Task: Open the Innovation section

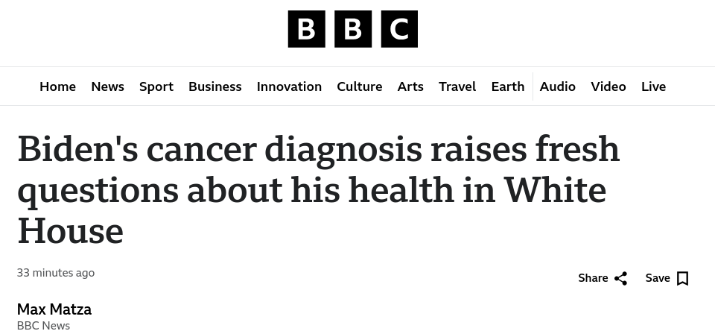Action: (289, 86)
